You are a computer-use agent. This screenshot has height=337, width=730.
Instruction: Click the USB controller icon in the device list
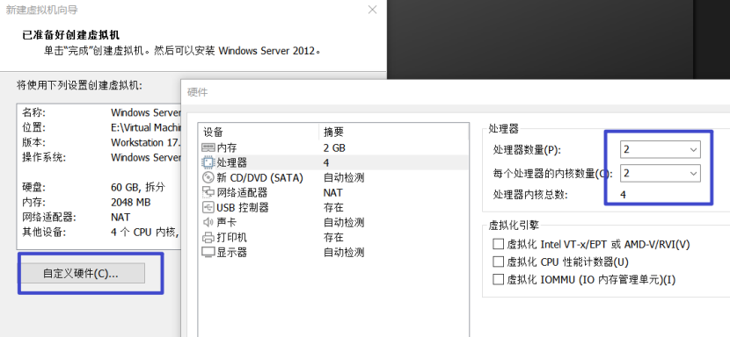pos(208,207)
